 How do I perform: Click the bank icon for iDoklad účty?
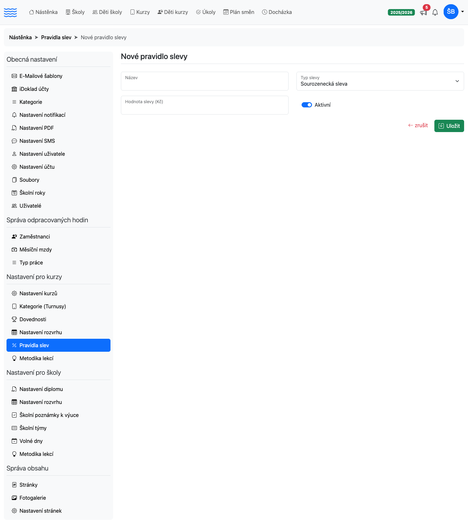pyautogui.click(x=14, y=89)
